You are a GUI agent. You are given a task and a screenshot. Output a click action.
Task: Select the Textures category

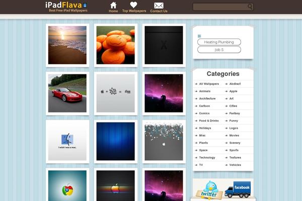point(235,157)
